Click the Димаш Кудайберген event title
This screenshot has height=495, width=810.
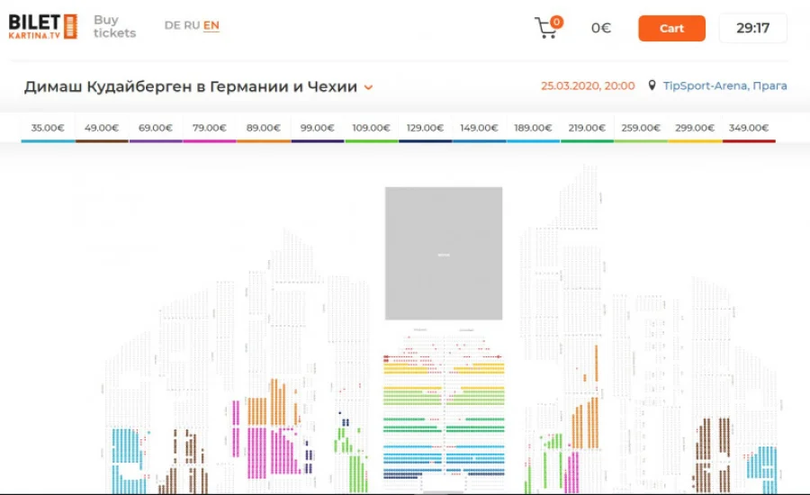tap(191, 86)
